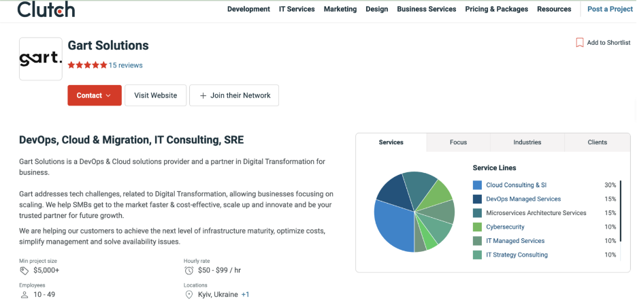Click the plus icon in Join their Network

tap(203, 95)
